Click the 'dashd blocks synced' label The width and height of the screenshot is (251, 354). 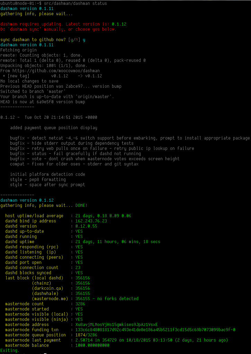[28, 273]
